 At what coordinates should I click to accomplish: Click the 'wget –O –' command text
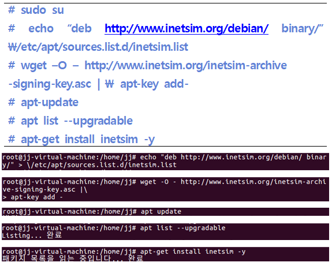pyautogui.click(x=50, y=66)
